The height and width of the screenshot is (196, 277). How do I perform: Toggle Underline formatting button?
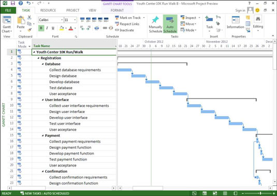coord(53,28)
